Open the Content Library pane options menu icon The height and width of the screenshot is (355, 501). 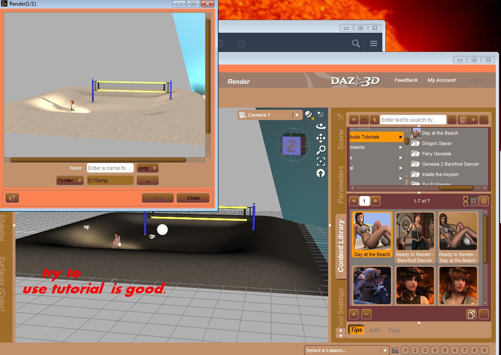pyautogui.click(x=341, y=117)
